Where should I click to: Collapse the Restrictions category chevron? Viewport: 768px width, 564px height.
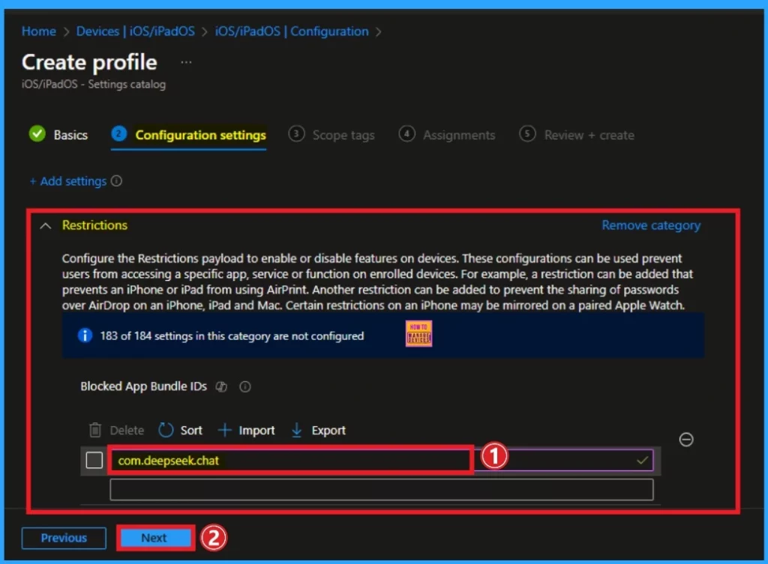pos(45,225)
